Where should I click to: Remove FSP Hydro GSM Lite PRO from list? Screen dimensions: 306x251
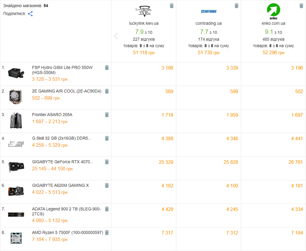click(x=107, y=68)
